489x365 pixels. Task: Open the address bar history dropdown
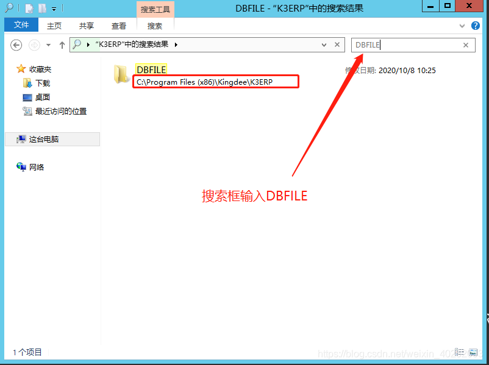pos(324,45)
